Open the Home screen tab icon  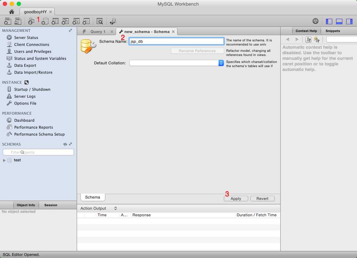point(12,11)
